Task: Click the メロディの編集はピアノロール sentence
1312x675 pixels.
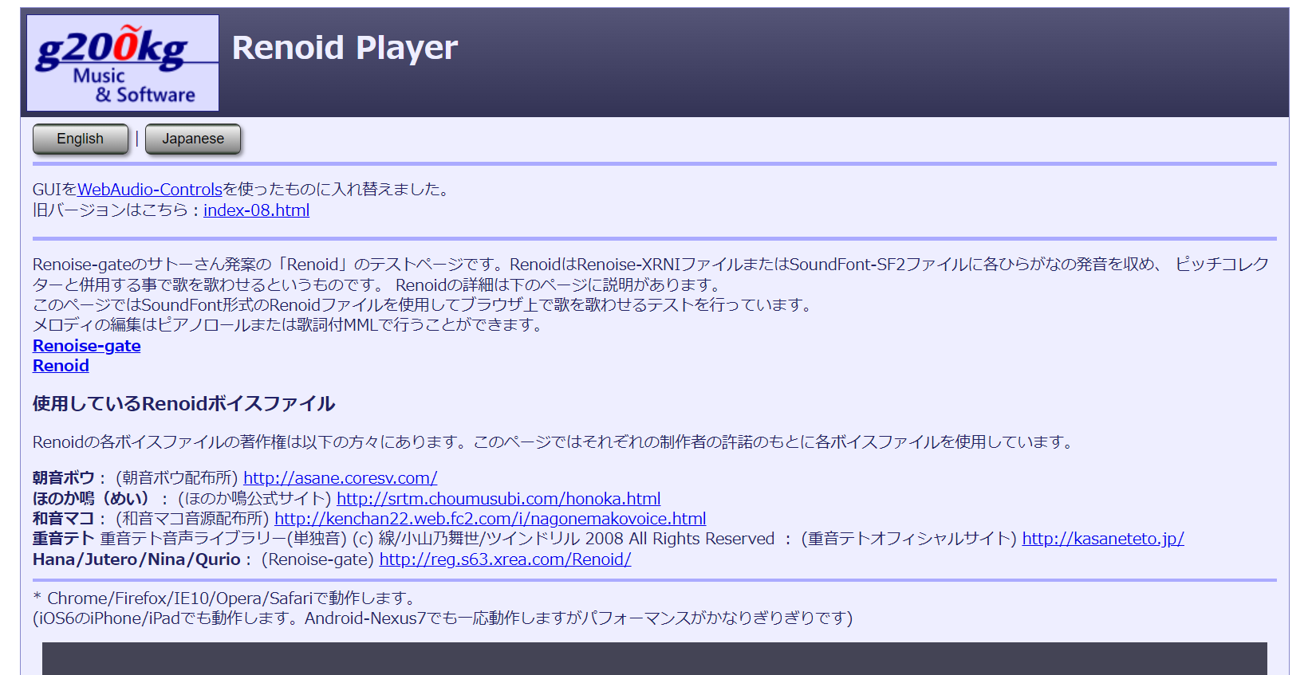Action: 287,325
